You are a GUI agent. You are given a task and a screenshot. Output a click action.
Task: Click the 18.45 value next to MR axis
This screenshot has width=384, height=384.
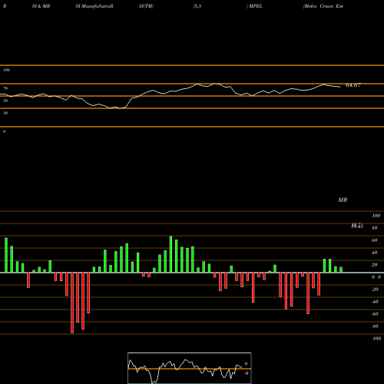tap(357, 226)
